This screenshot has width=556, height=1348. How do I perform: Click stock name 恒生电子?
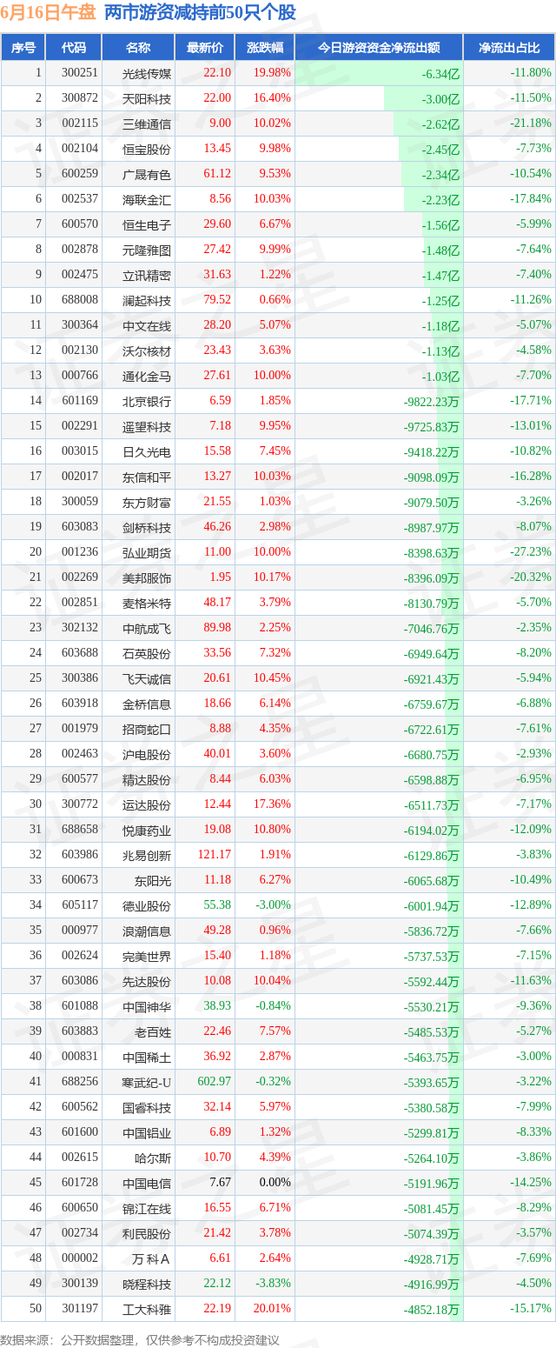(147, 224)
